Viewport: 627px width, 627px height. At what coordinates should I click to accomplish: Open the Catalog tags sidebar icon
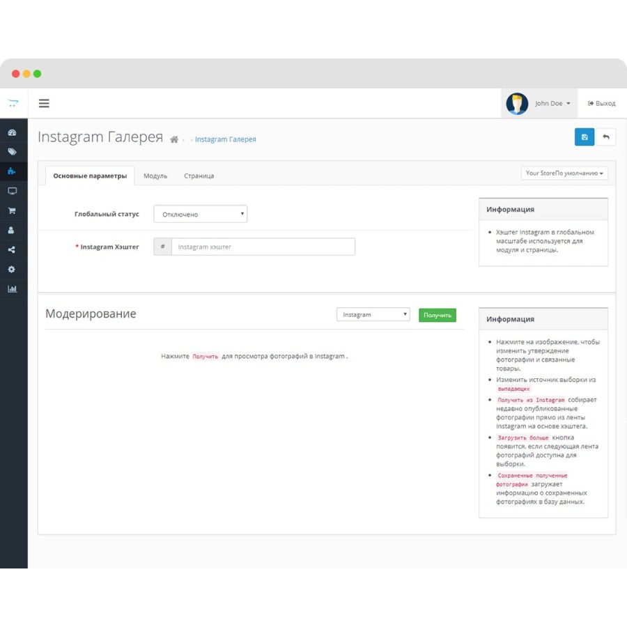click(12, 152)
